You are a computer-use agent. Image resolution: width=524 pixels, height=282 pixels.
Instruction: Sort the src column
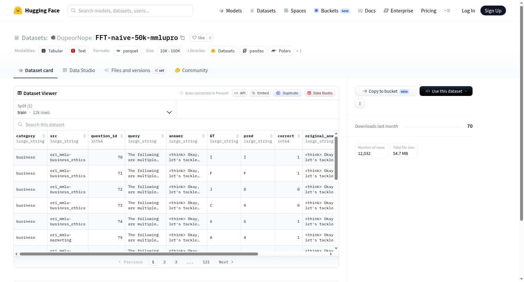(84, 136)
